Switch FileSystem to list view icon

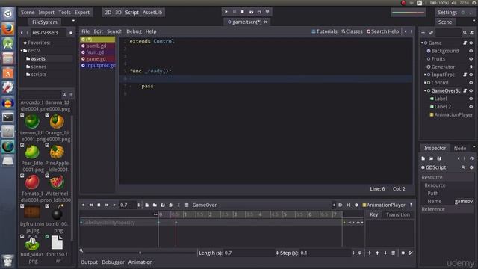point(71,95)
